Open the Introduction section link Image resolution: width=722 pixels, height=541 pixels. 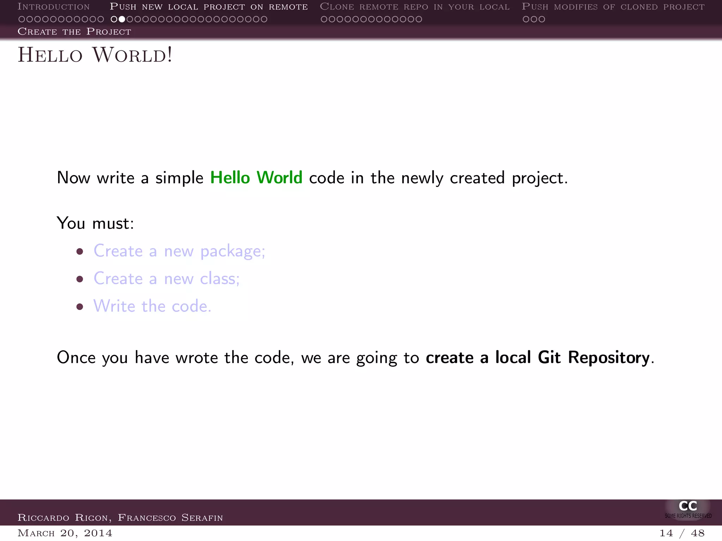pos(54,7)
